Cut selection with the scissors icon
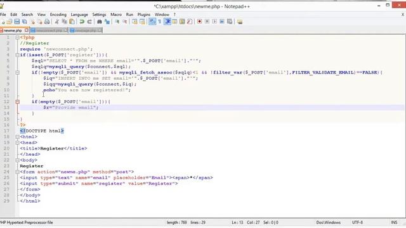 tap(57, 22)
